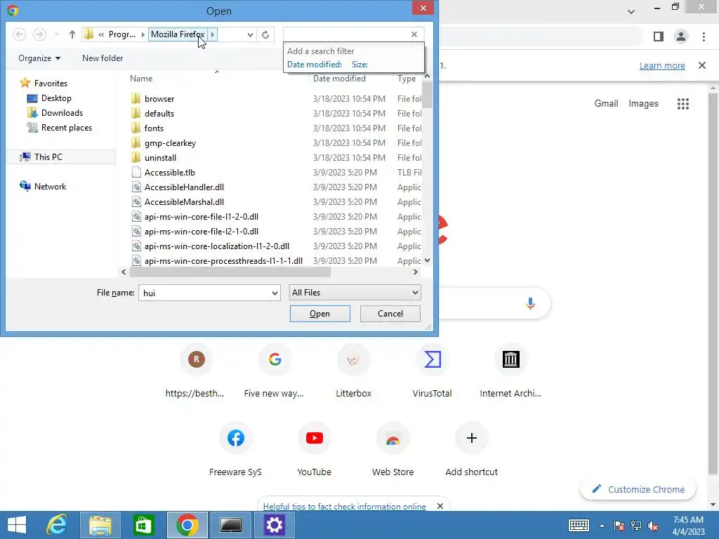Start voice search with microphone icon
Viewport: 719px width, 539px height.
(x=530, y=303)
